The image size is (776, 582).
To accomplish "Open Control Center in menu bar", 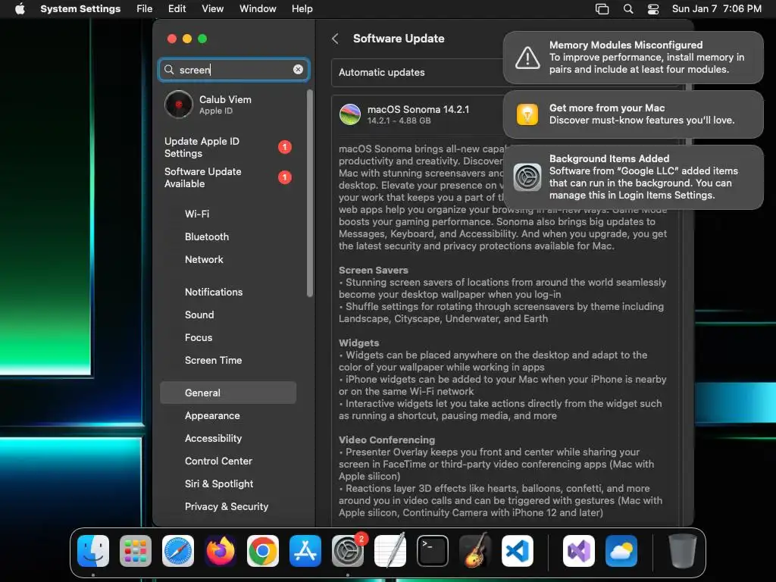I will (653, 9).
